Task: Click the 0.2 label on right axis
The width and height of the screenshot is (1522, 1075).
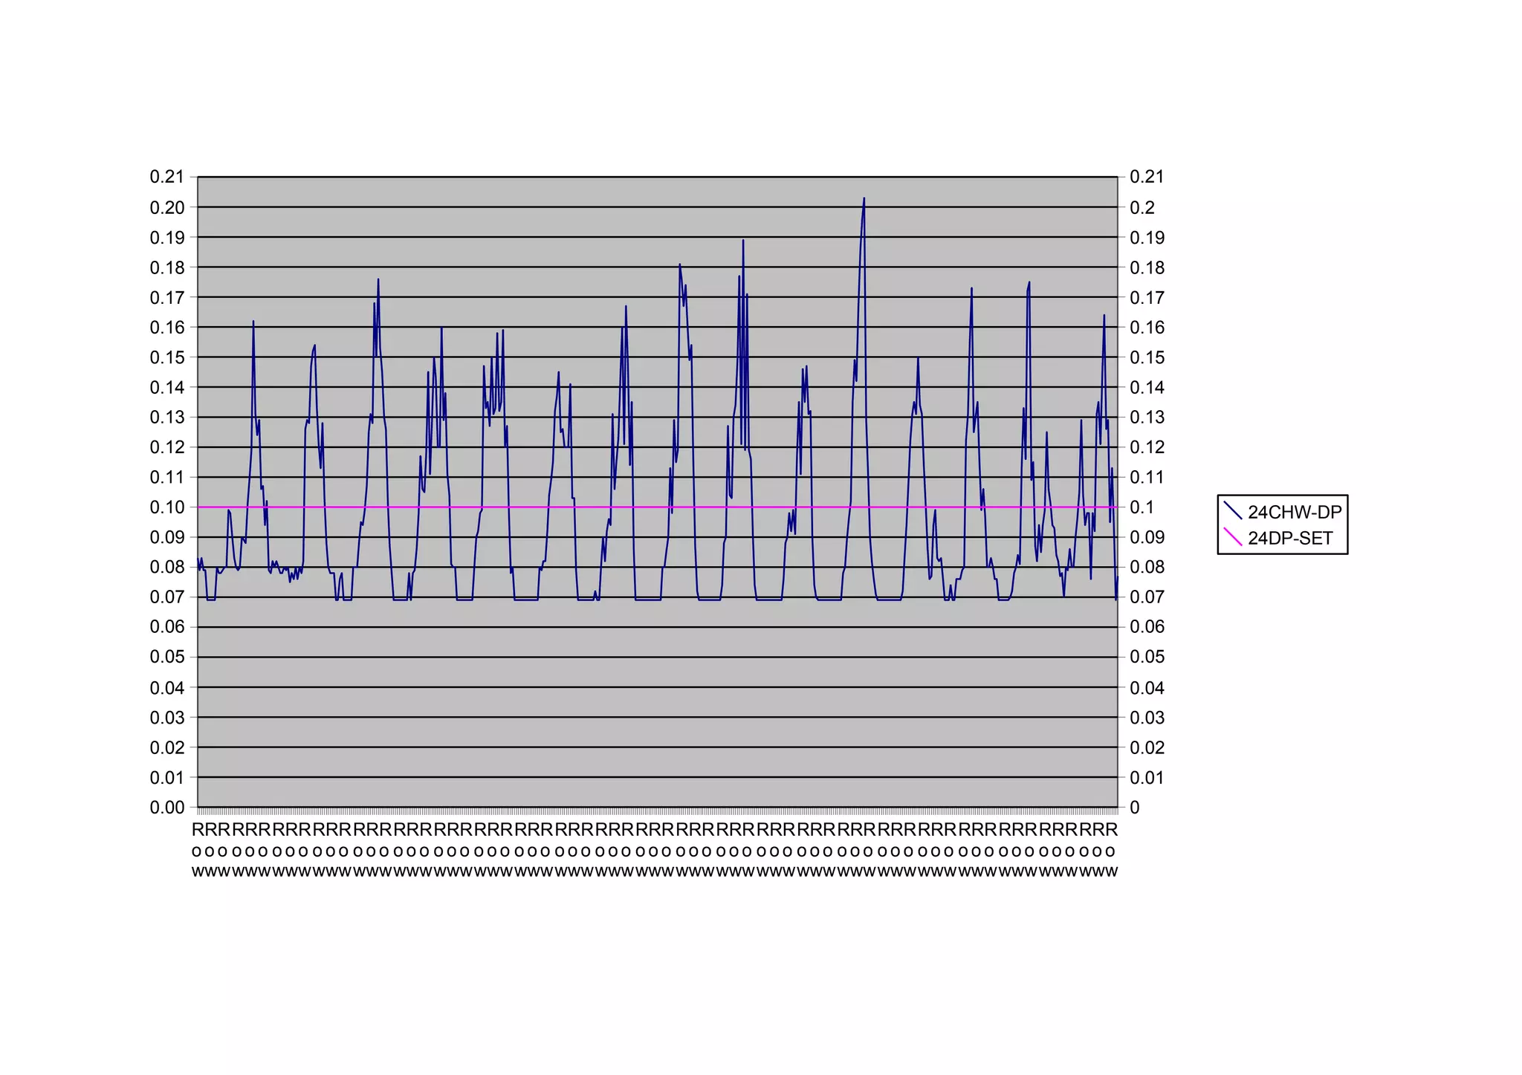Action: 1141,207
